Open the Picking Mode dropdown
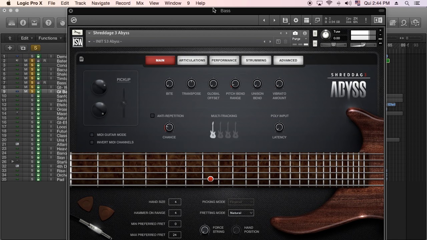This screenshot has height=240, width=427. tap(241, 202)
